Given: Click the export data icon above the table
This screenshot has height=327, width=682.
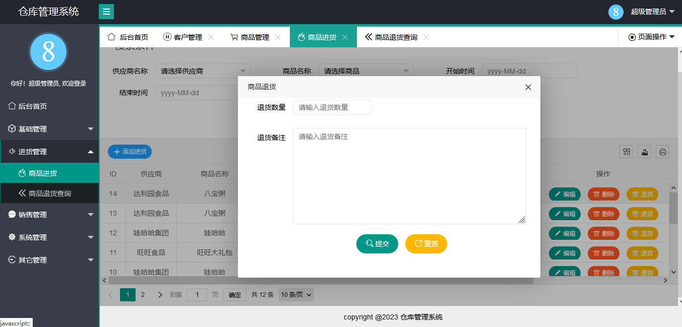Looking at the screenshot, I should point(644,152).
